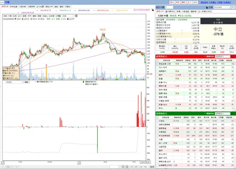Check the 摩根大通 broker row checkbox

[157, 86]
